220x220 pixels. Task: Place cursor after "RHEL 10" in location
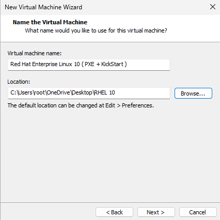(x=115, y=92)
